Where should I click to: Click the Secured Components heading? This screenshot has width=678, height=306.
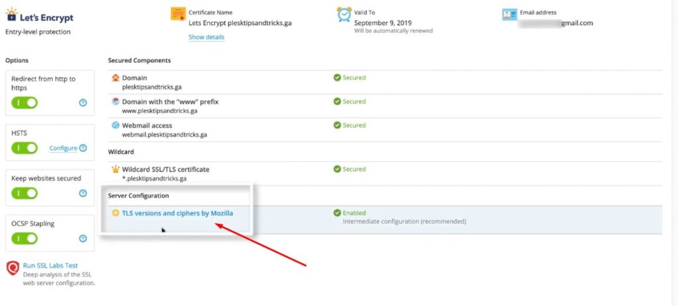[x=139, y=60]
